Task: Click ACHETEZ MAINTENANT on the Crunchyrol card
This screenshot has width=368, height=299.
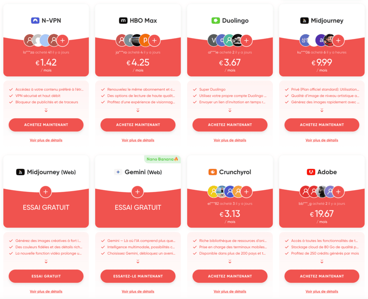Action: point(230,277)
